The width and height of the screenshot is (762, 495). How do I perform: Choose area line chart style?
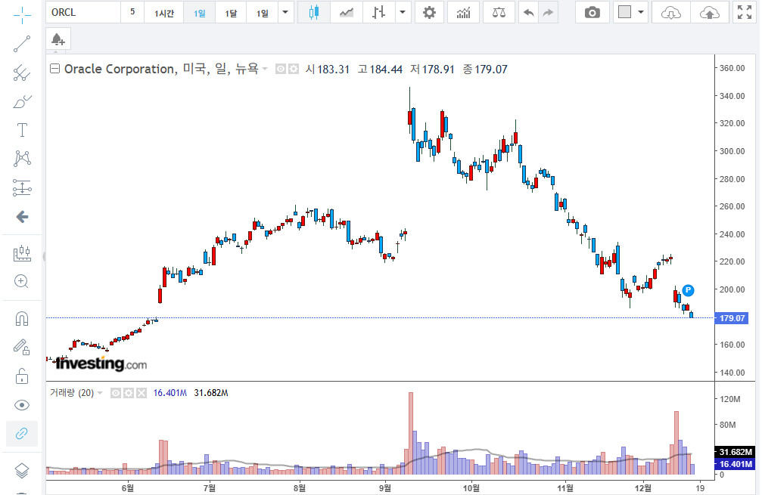[x=347, y=12]
